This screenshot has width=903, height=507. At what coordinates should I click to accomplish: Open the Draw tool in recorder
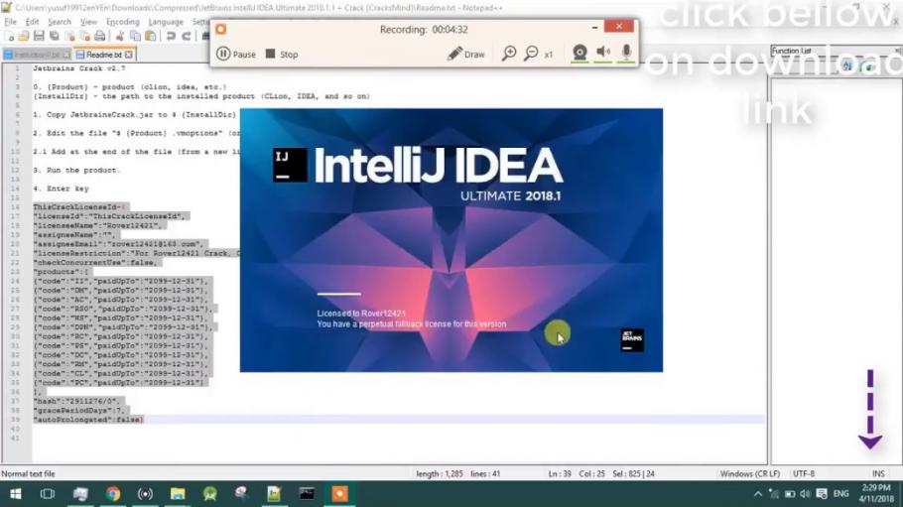point(465,55)
